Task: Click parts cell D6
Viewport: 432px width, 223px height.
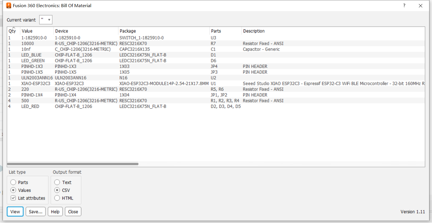Action: point(213,61)
